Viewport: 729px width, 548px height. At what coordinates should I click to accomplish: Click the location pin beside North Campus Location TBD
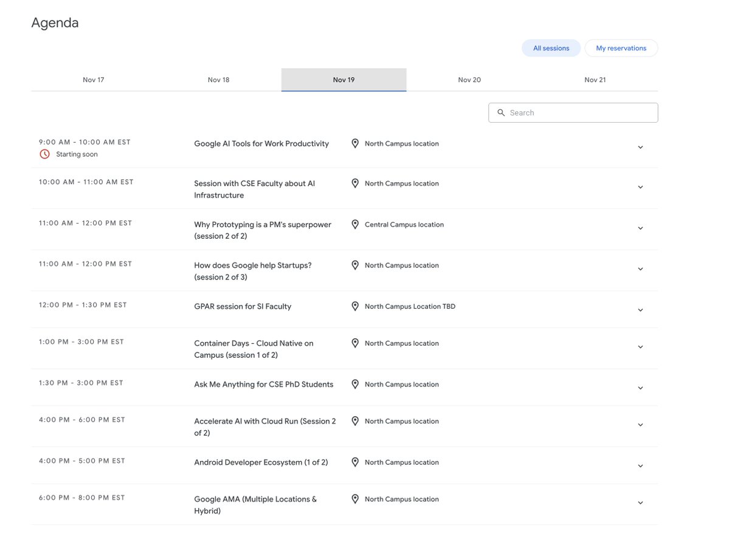(x=355, y=307)
